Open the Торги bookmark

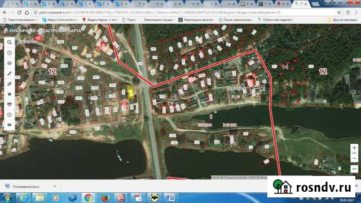[x=129, y=20]
